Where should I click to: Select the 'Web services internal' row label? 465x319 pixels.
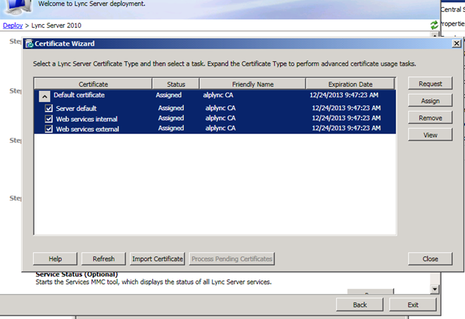point(87,119)
